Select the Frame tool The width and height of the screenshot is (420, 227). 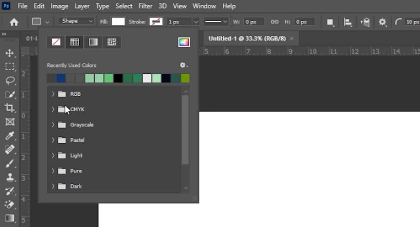click(x=10, y=122)
